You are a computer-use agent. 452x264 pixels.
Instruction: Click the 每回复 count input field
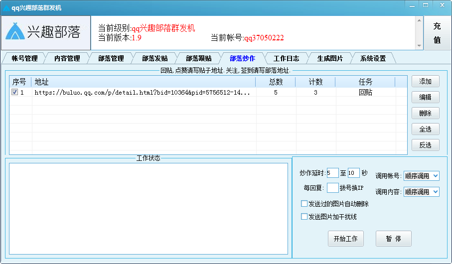(332, 188)
